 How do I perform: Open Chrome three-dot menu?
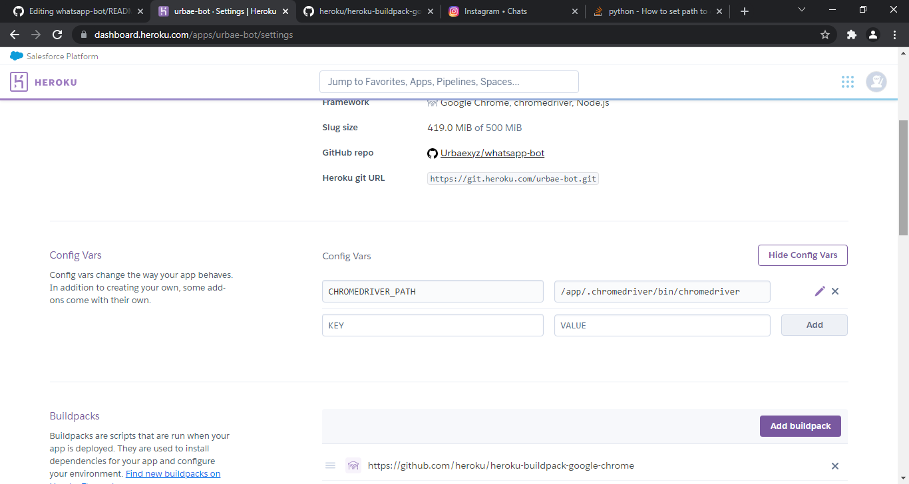[894, 35]
